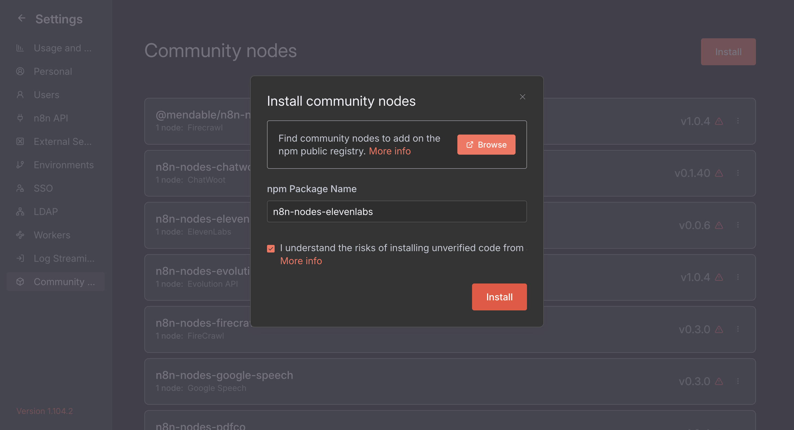This screenshot has width=794, height=430.
Task: Click the LDAP network icon
Action: [x=20, y=212]
